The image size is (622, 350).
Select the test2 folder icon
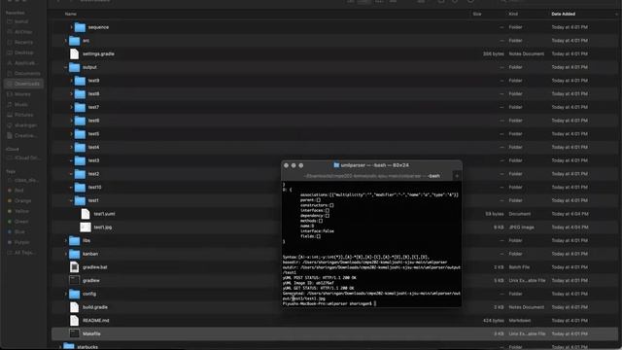coord(80,174)
